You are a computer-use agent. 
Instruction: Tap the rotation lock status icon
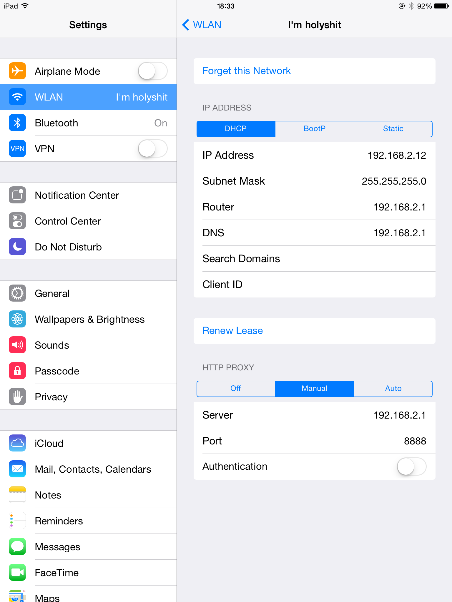tap(402, 6)
